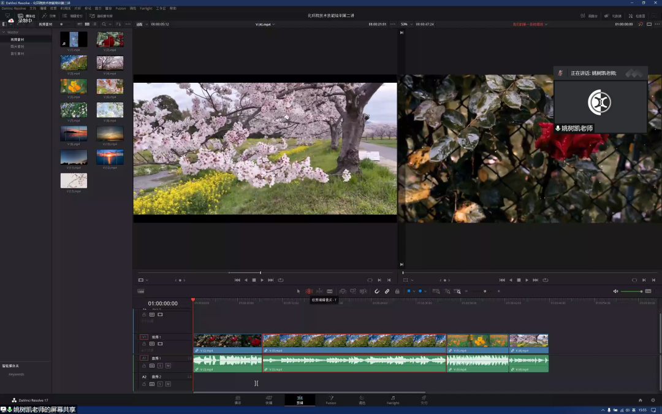Switch to the Fairlight page tab
662x414 pixels.
coord(393,400)
